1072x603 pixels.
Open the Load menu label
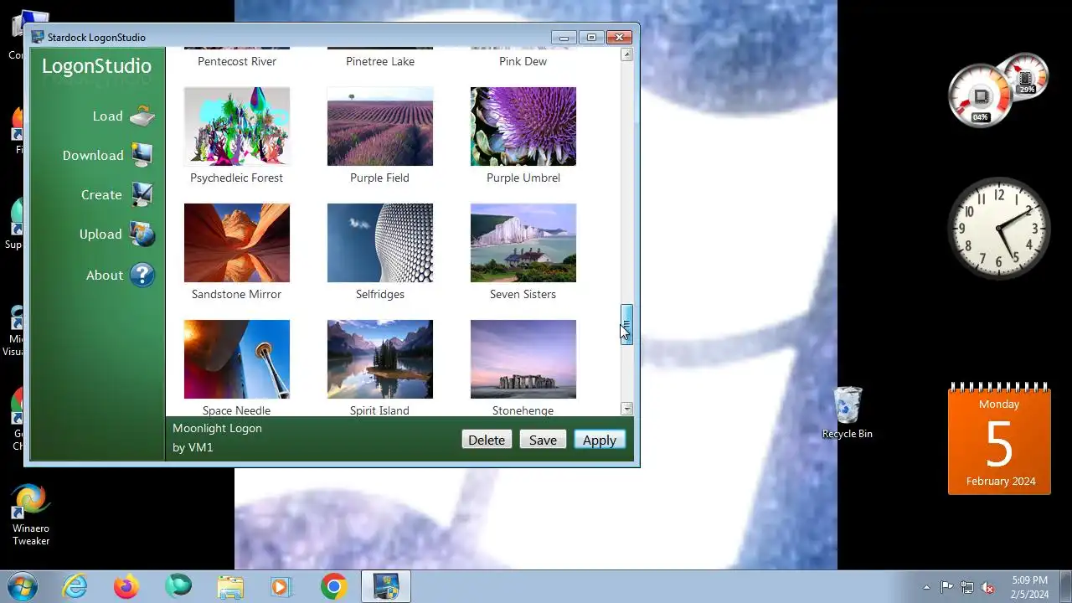pos(107,116)
